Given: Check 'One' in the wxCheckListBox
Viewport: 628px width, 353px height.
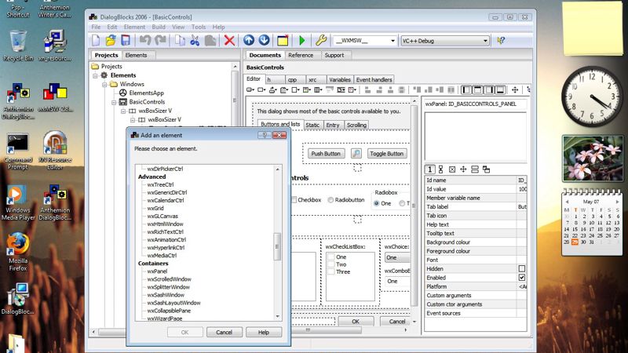Looking at the screenshot, I should [331, 257].
